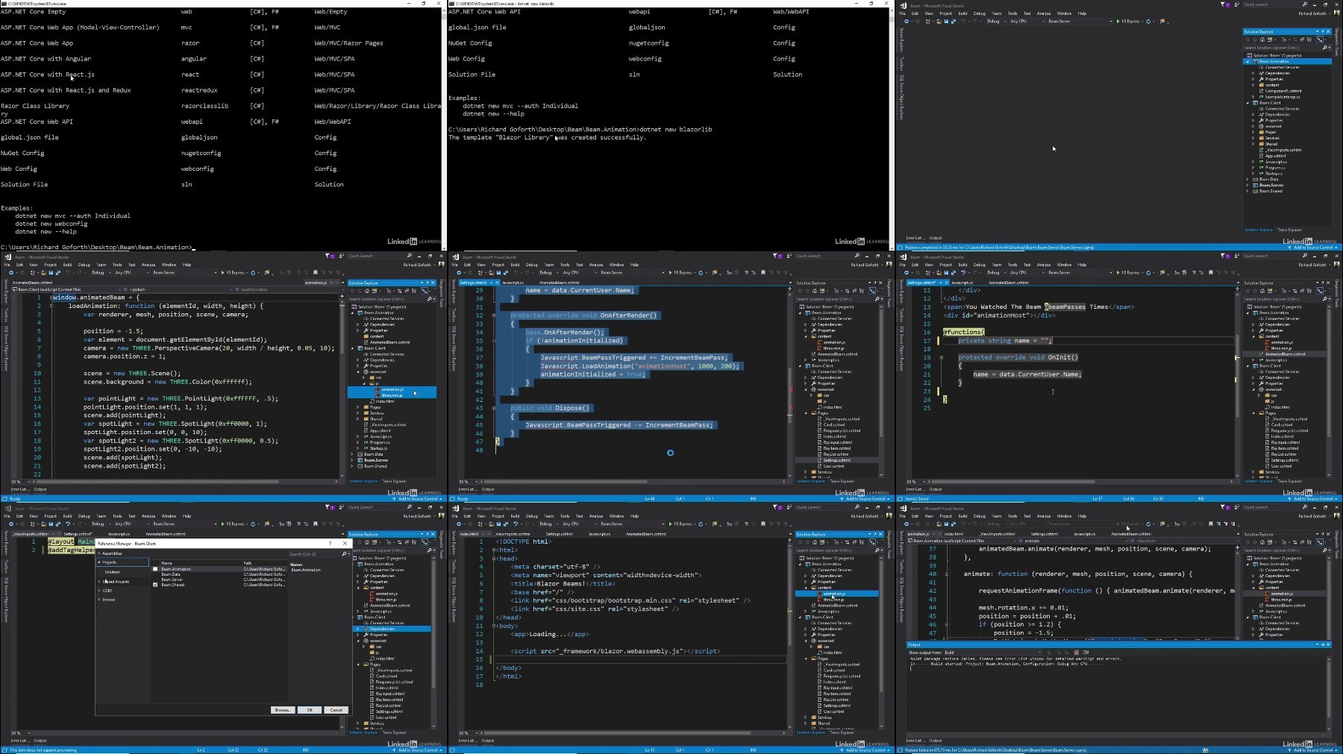The image size is (1343, 754).
Task: Start IIS Express in the loadAnimation code window
Action: [x=233, y=272]
